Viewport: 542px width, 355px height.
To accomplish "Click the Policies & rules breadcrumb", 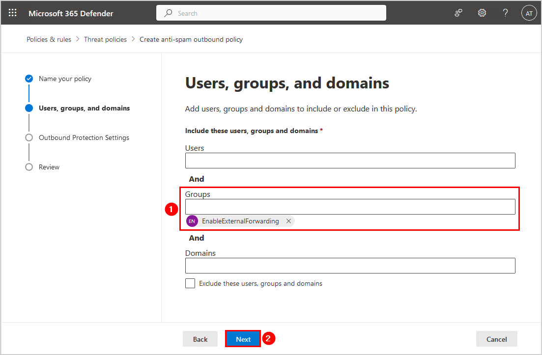I will [49, 39].
